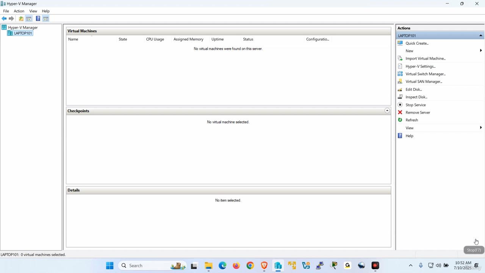Sort by the CPU Usage column header

(x=155, y=39)
